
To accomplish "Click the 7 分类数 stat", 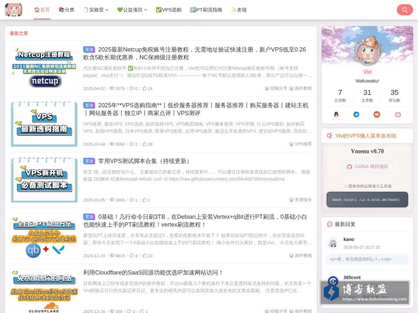I will (x=340, y=96).
